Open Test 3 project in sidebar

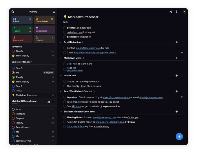[33, 68]
